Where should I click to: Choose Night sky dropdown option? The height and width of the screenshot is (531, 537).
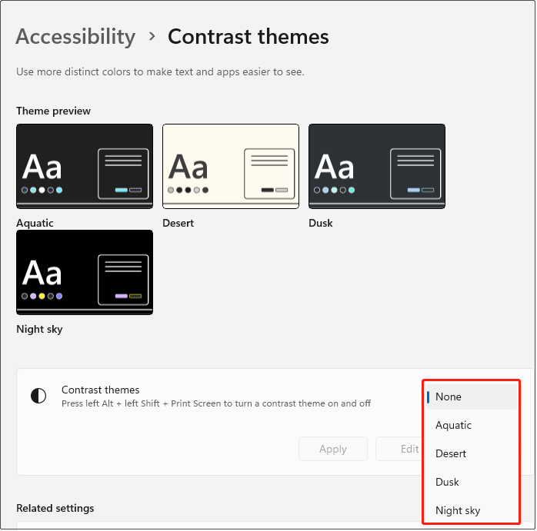tap(458, 510)
